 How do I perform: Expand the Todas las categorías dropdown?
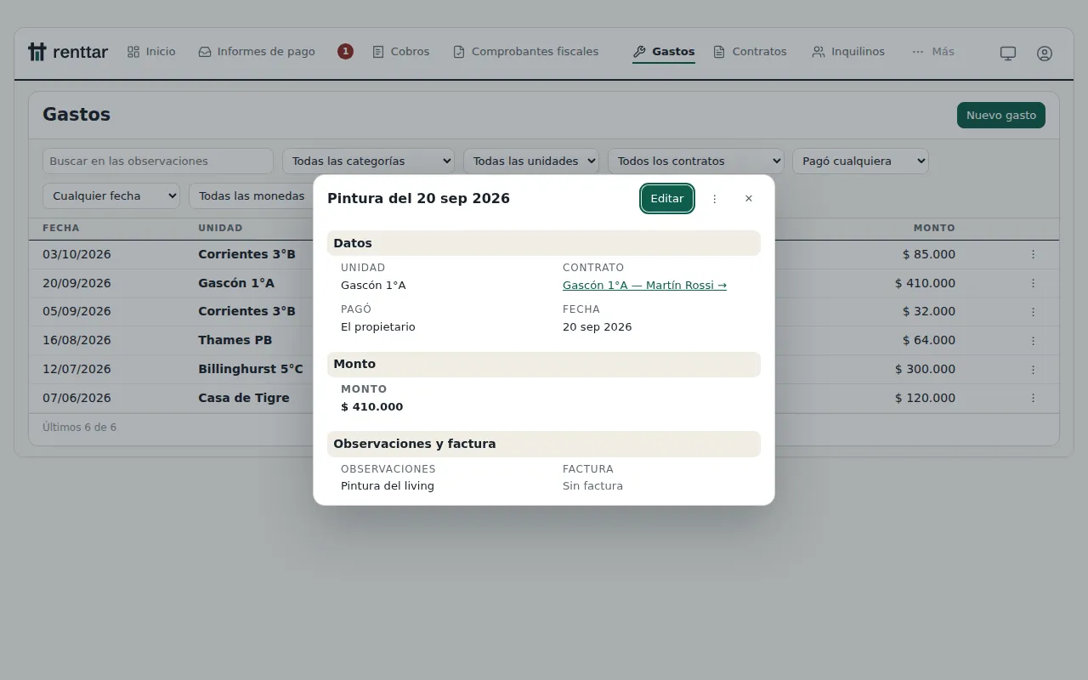[369, 161]
